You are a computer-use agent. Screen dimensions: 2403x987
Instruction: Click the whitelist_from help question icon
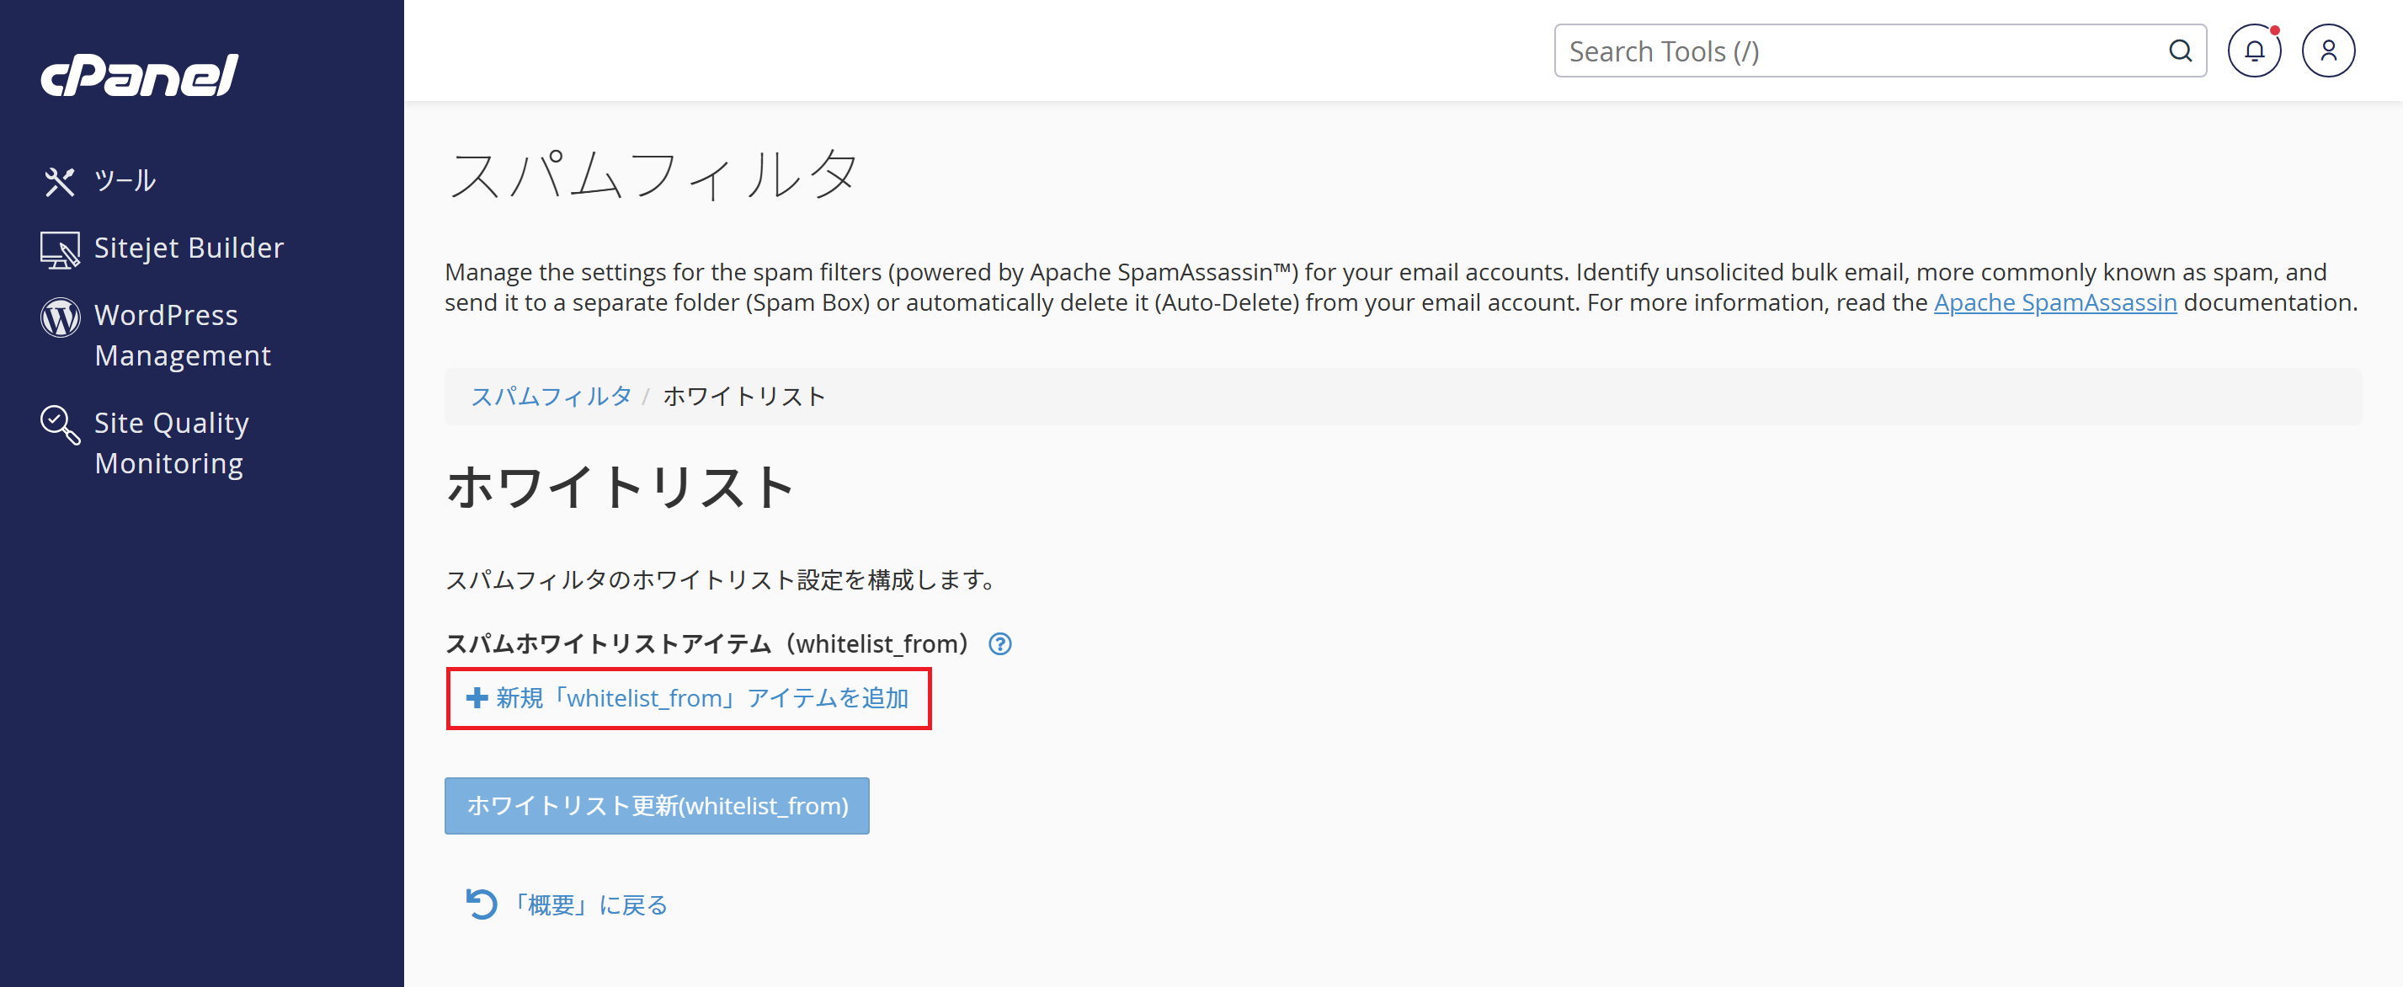point(1000,643)
